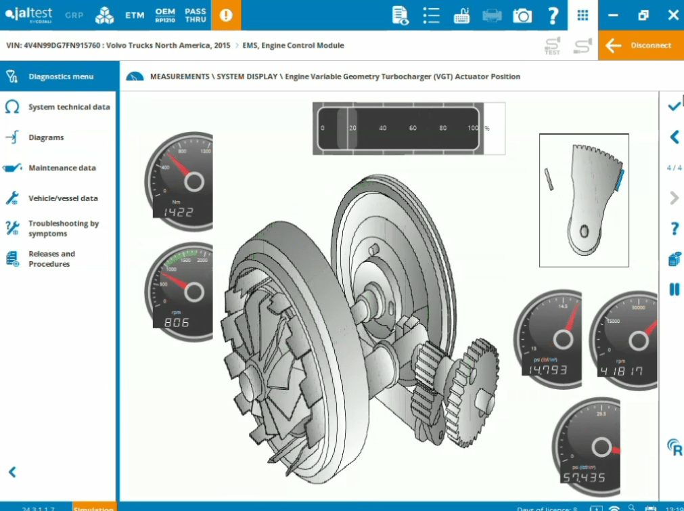Click the ETM top bar button
Viewport: 684px width, 511px height.
point(135,15)
